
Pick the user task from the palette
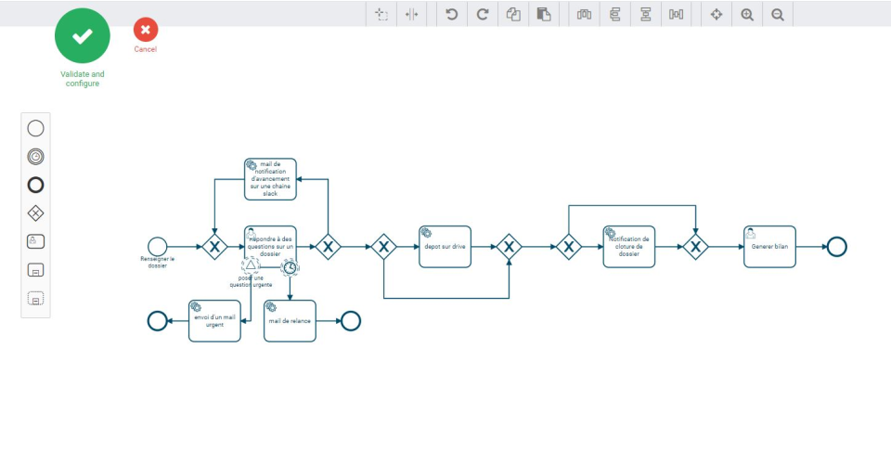point(35,241)
